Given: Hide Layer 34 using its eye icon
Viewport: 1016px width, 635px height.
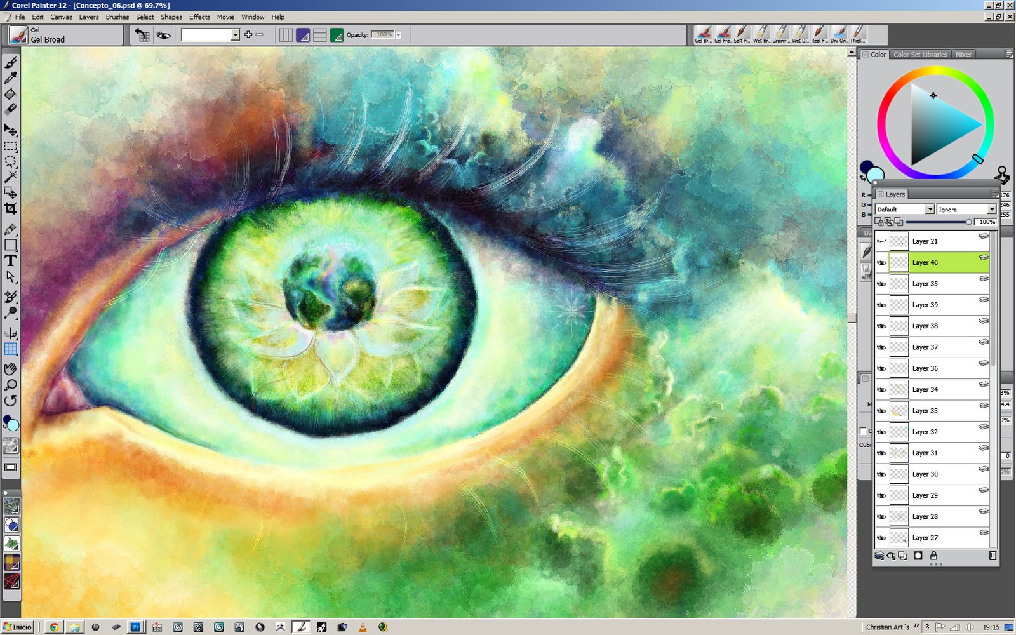Looking at the screenshot, I should point(881,389).
